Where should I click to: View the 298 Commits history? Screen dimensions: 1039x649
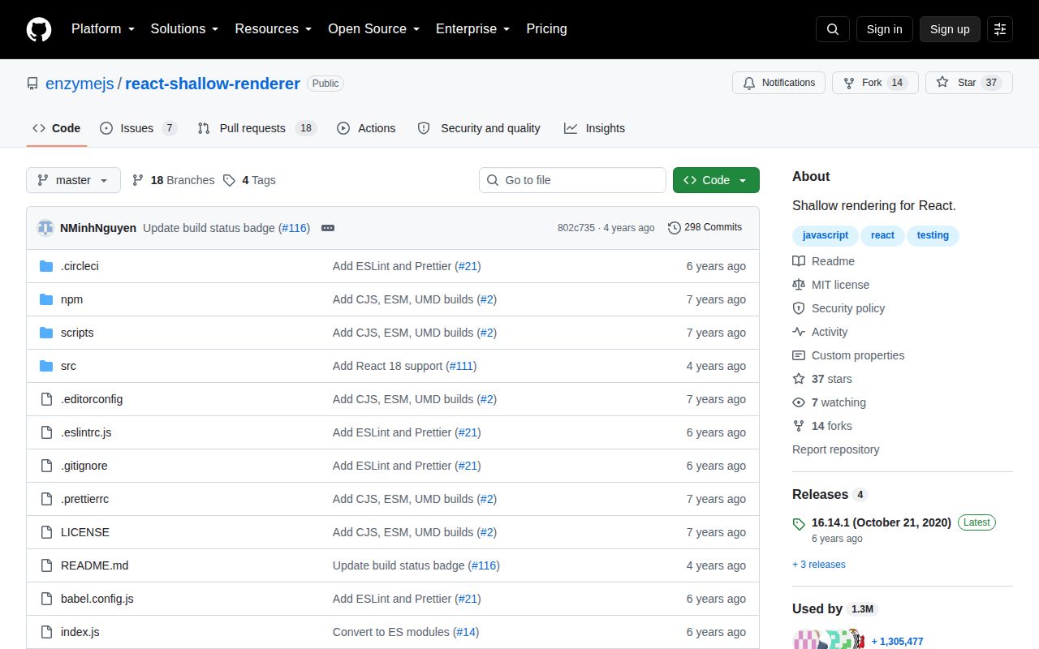pos(705,228)
